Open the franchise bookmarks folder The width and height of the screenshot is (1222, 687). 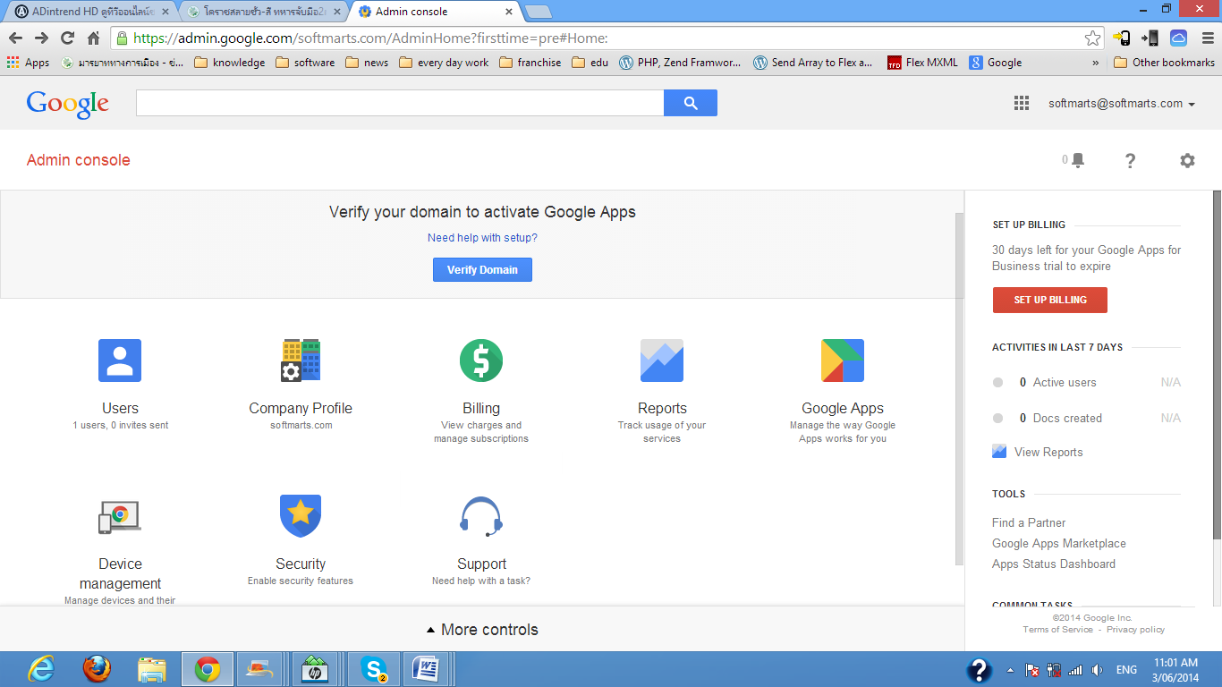point(530,63)
